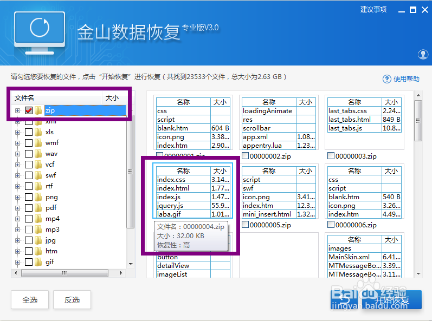Expand the rtf tree node
The height and width of the screenshot is (321, 432).
[18, 187]
